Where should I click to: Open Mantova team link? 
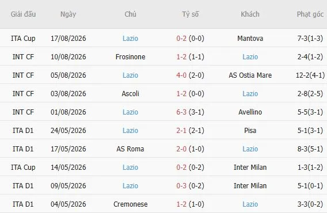pyautogui.click(x=250, y=39)
